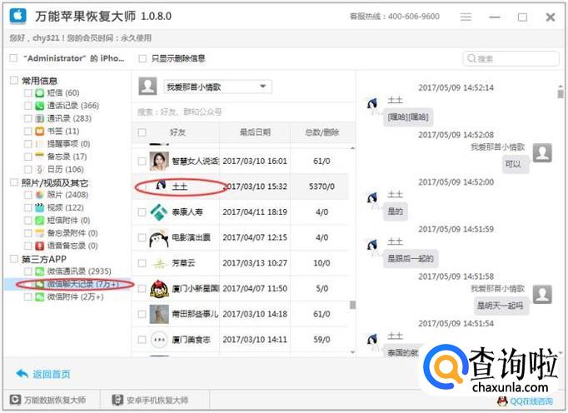568x413 pixels.
Task: Click the 万能数据恢复大师 icon in bottom bar
Action: (x=15, y=400)
